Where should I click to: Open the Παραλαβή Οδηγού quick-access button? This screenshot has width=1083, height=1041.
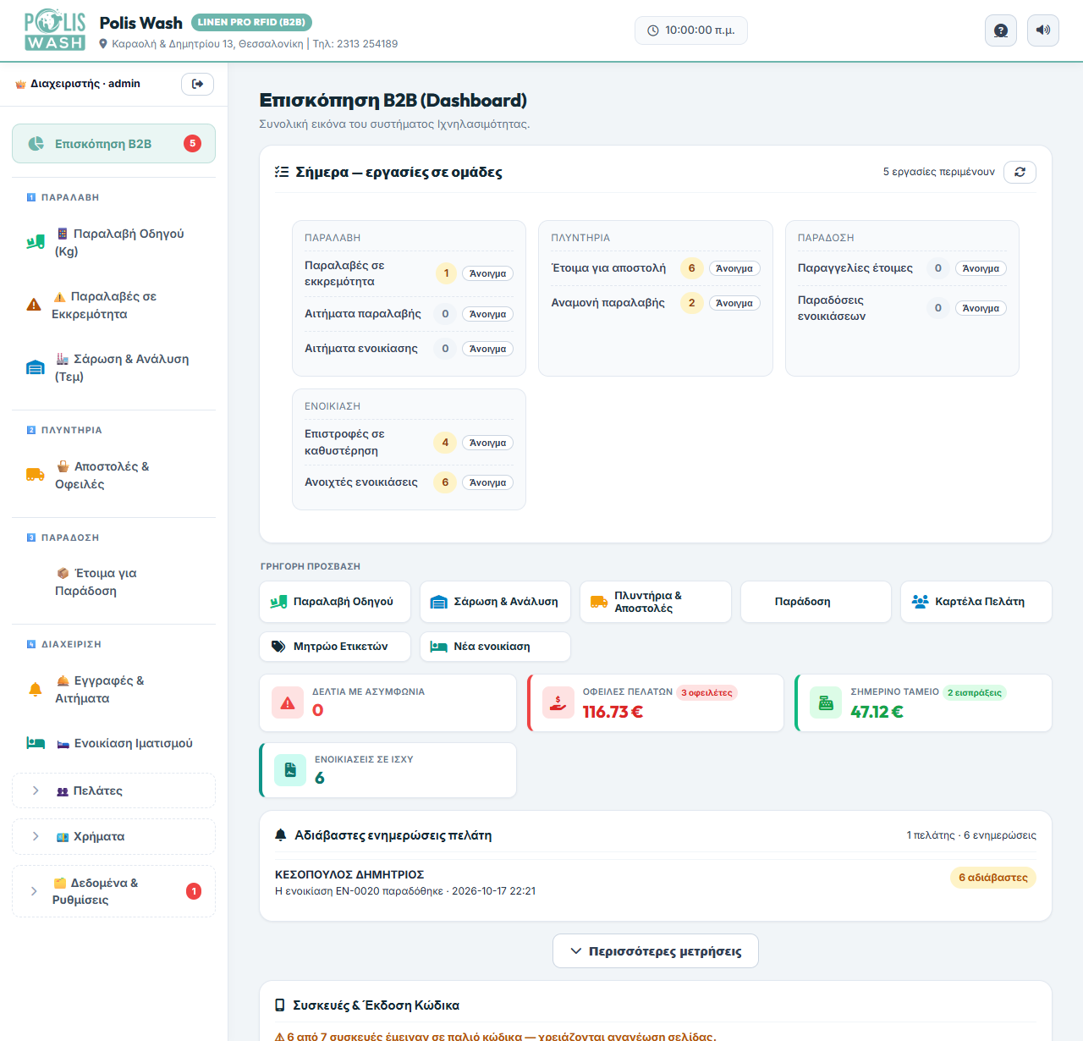(x=335, y=602)
